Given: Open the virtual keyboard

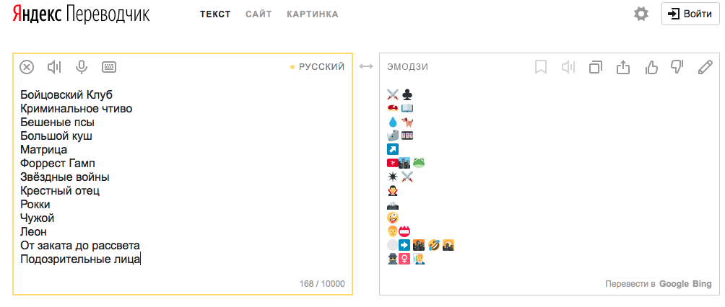Looking at the screenshot, I should click(x=109, y=67).
